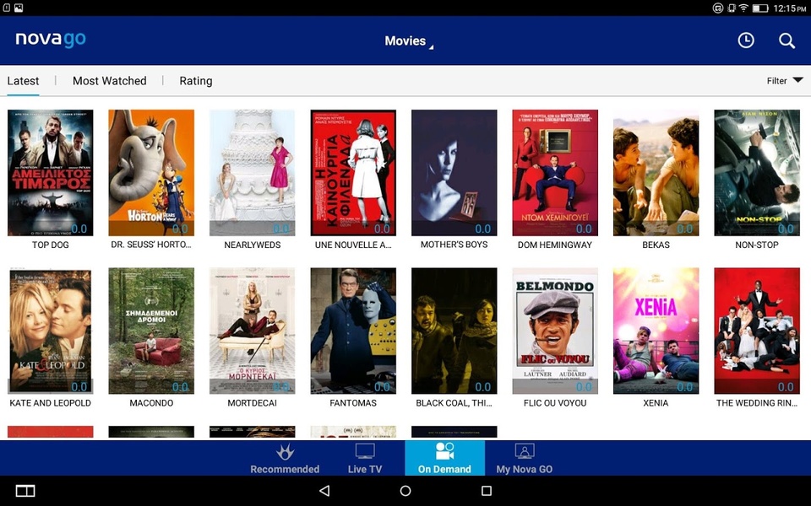The height and width of the screenshot is (506, 811).
Task: Click the 'DOM HEMINGWAY' title text
Action: pos(555,245)
